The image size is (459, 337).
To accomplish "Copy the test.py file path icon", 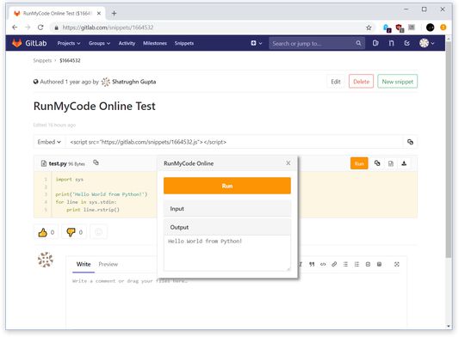I will [96, 162].
